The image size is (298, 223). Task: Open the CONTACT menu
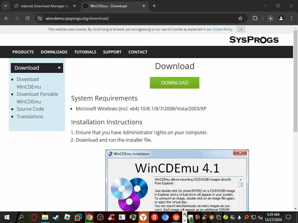click(x=138, y=52)
